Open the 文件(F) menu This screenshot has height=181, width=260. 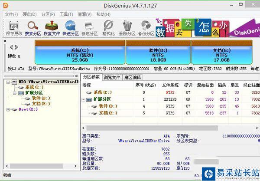pyautogui.click(x=11, y=14)
